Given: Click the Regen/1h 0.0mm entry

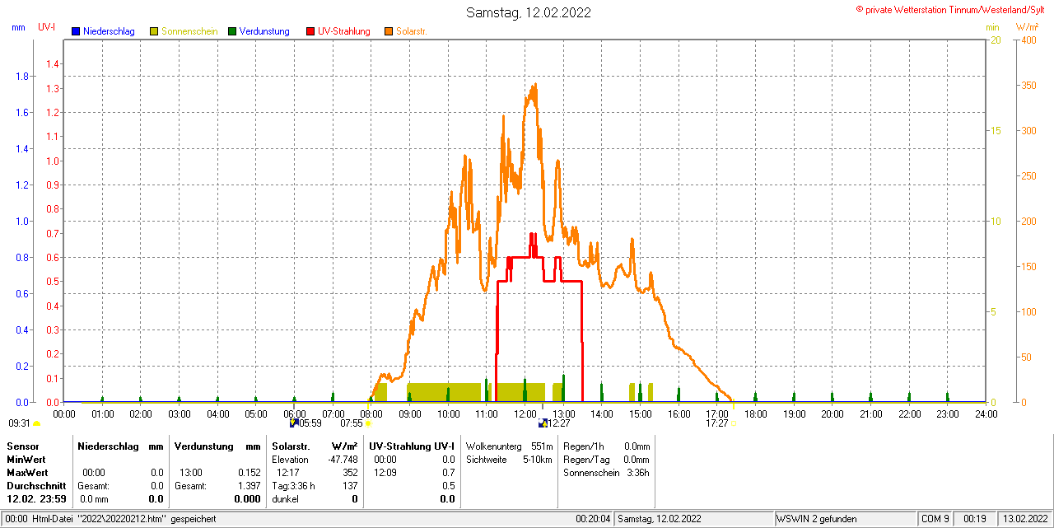Looking at the screenshot, I should click(606, 446).
